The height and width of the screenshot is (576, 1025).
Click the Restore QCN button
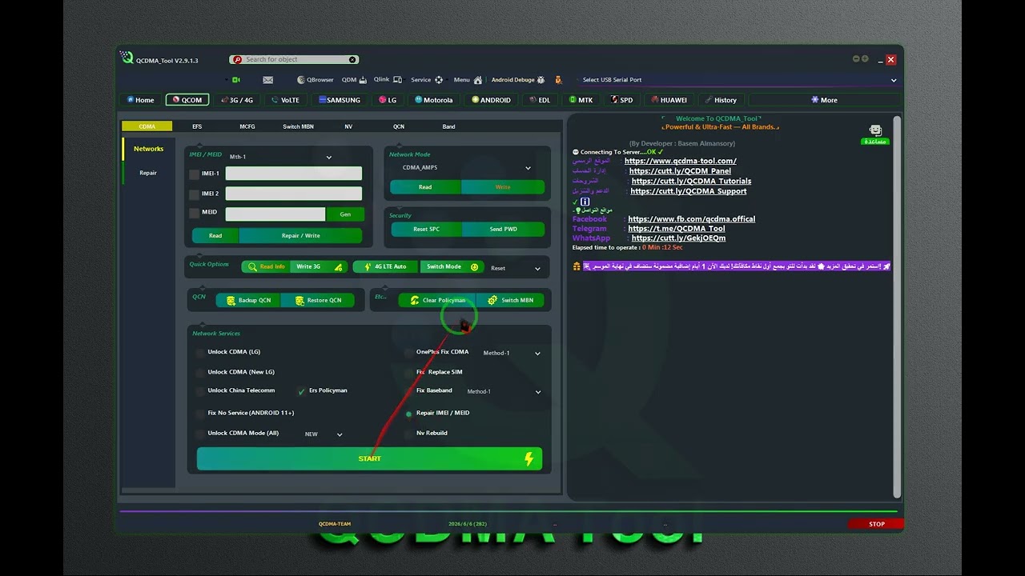(318, 301)
